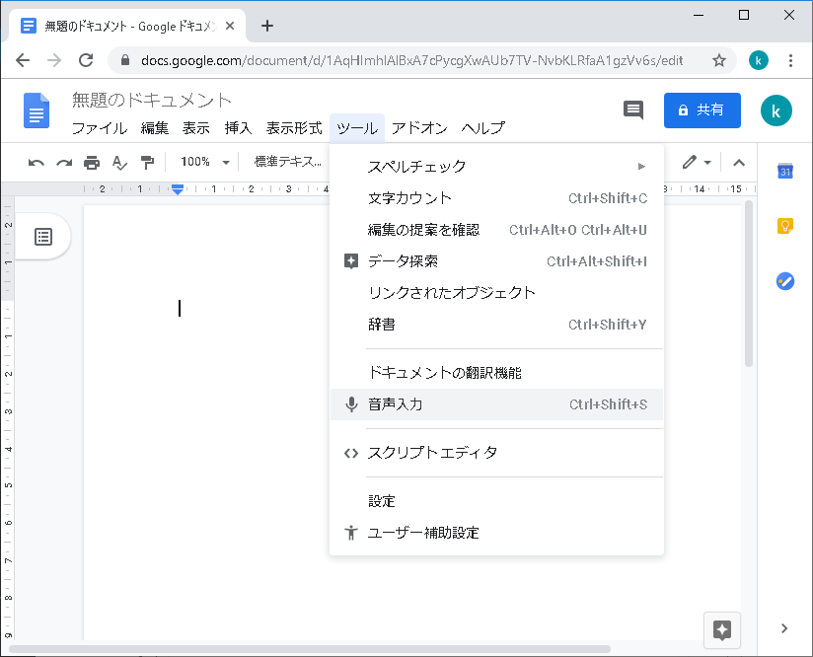Open Google Tasks in side panel
The width and height of the screenshot is (813, 657).
pyautogui.click(x=785, y=281)
